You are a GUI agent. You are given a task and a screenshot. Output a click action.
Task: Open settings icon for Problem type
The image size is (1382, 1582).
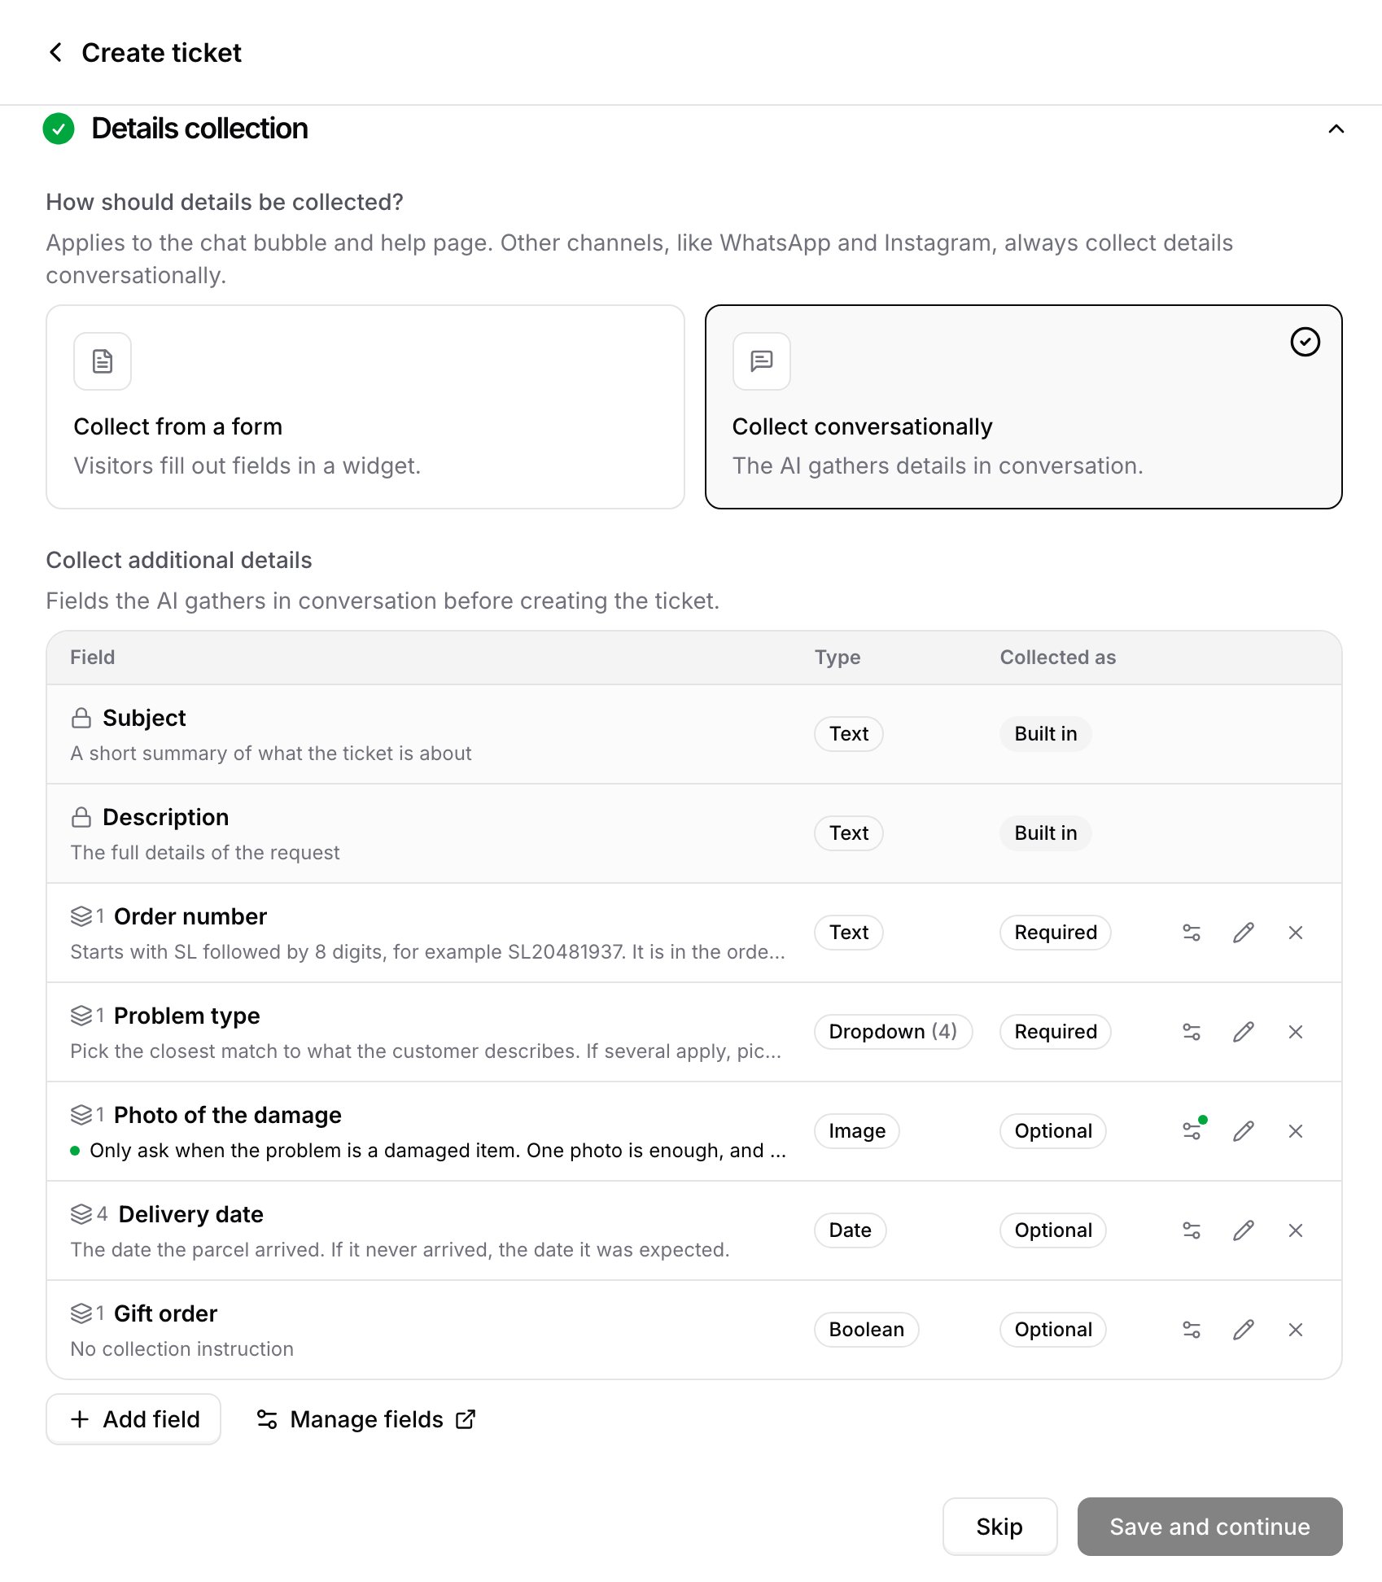tap(1192, 1032)
